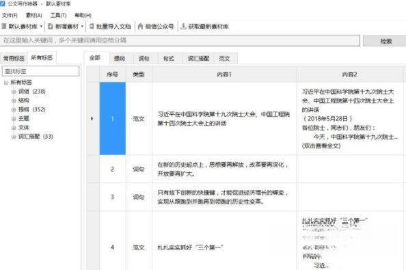Select the 词汇搭配 (33) tree item
Screen dimensions: 406x270
[x=36, y=137]
